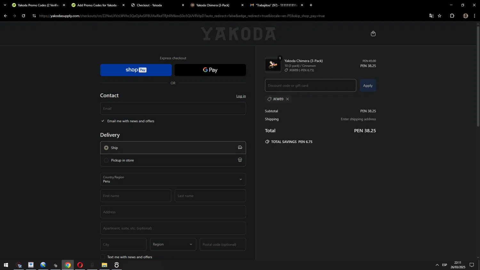Focus the Email input field
The width and height of the screenshot is (480, 270).
[x=173, y=108]
